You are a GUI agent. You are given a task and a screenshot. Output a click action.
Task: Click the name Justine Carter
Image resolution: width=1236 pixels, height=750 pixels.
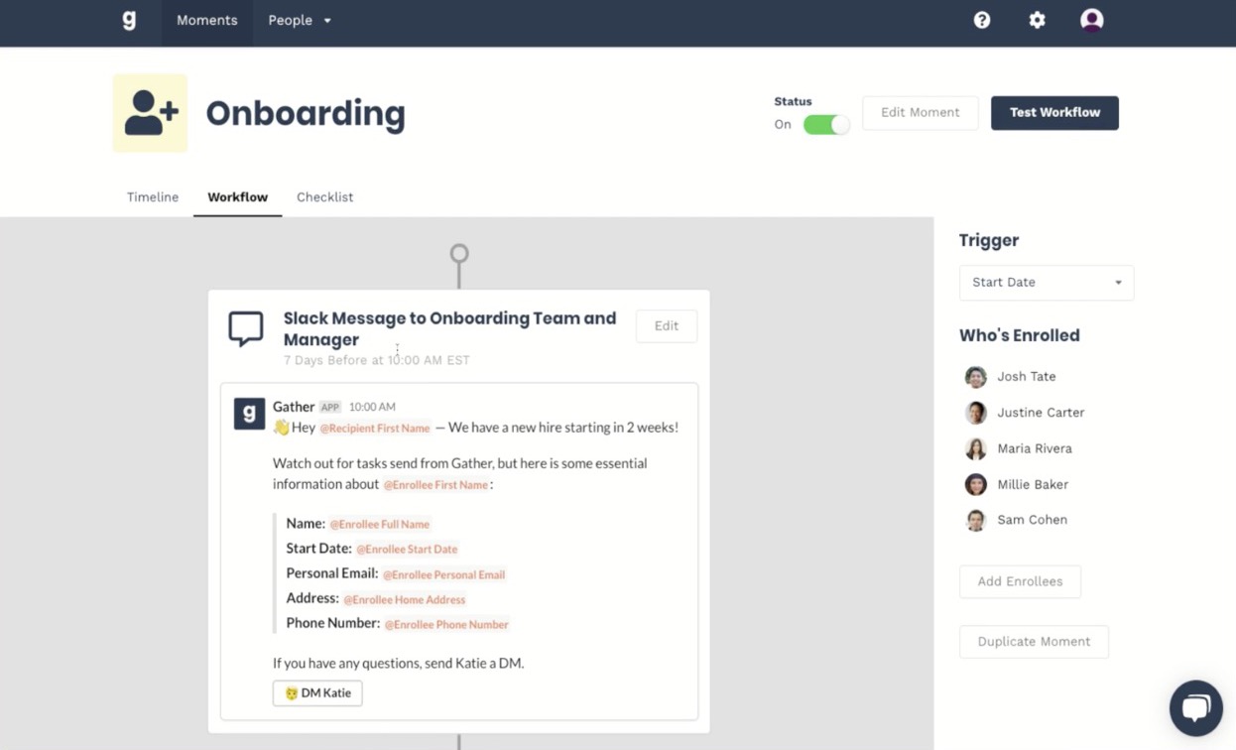tap(1041, 413)
